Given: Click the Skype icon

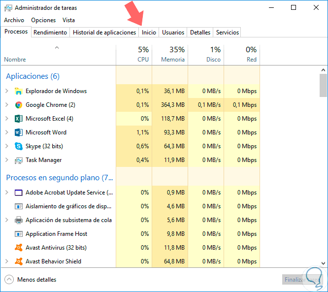Looking at the screenshot, I should (x=19, y=146).
